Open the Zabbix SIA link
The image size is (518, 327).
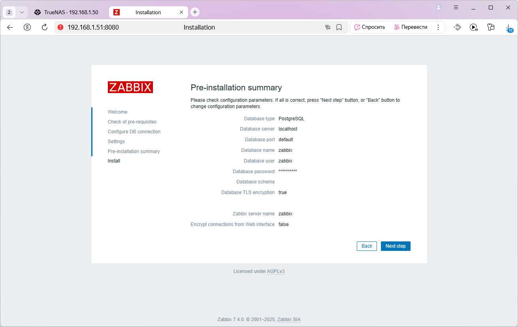(x=289, y=320)
